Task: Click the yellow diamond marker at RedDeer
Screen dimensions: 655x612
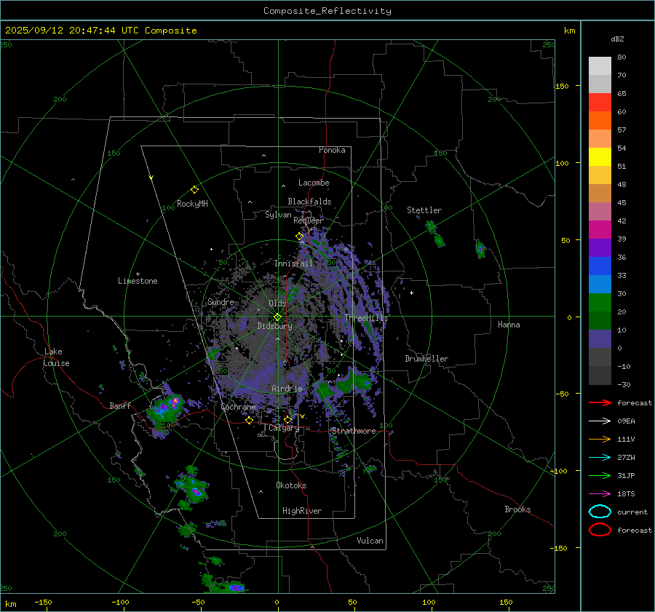Action: tap(299, 237)
